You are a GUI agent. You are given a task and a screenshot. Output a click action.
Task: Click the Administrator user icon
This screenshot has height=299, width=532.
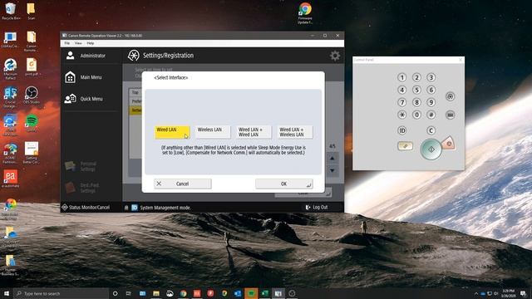(70, 56)
